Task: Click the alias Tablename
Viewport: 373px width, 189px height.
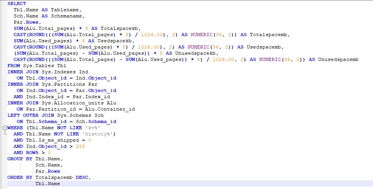Action: point(65,10)
